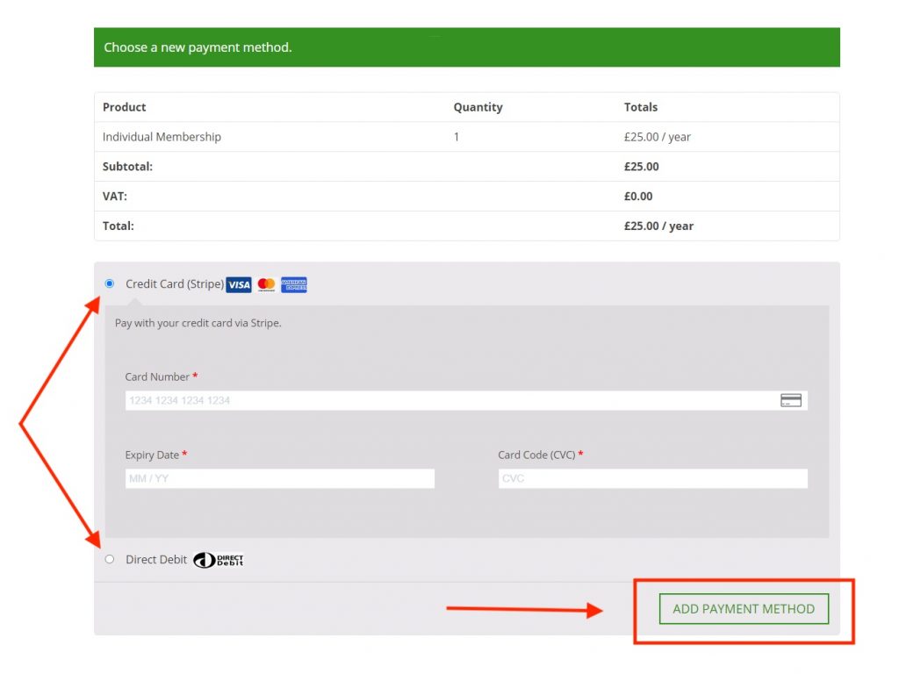
Task: Click the Credit Card (Stripe) label text
Action: click(174, 284)
